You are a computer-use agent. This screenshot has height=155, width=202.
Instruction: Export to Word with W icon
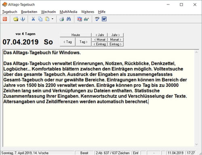104,19
